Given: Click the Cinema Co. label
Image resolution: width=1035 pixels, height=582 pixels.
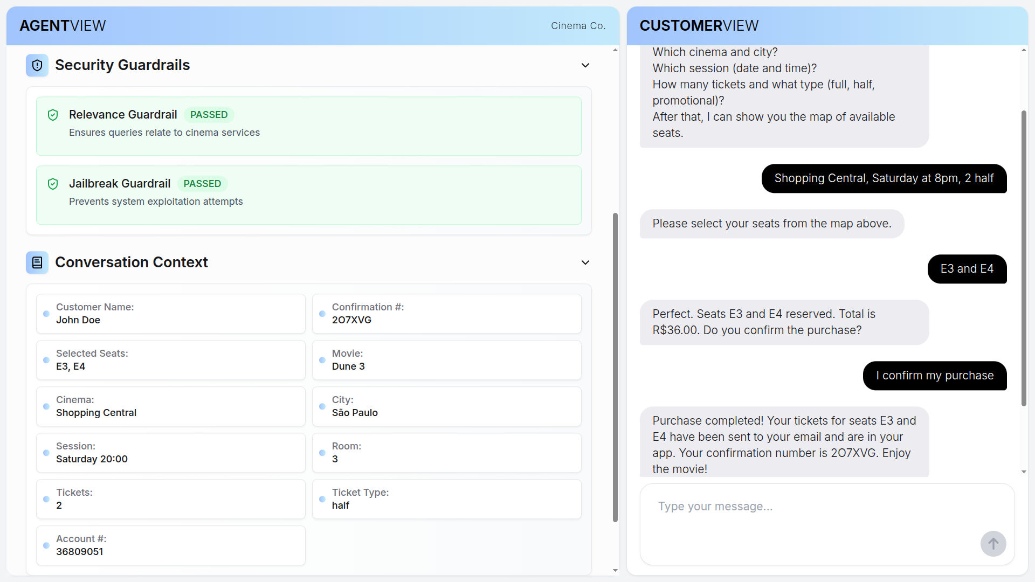Looking at the screenshot, I should click(x=578, y=25).
